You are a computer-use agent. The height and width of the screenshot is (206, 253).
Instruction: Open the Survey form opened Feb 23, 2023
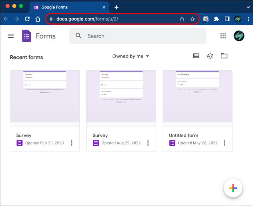[45, 96]
